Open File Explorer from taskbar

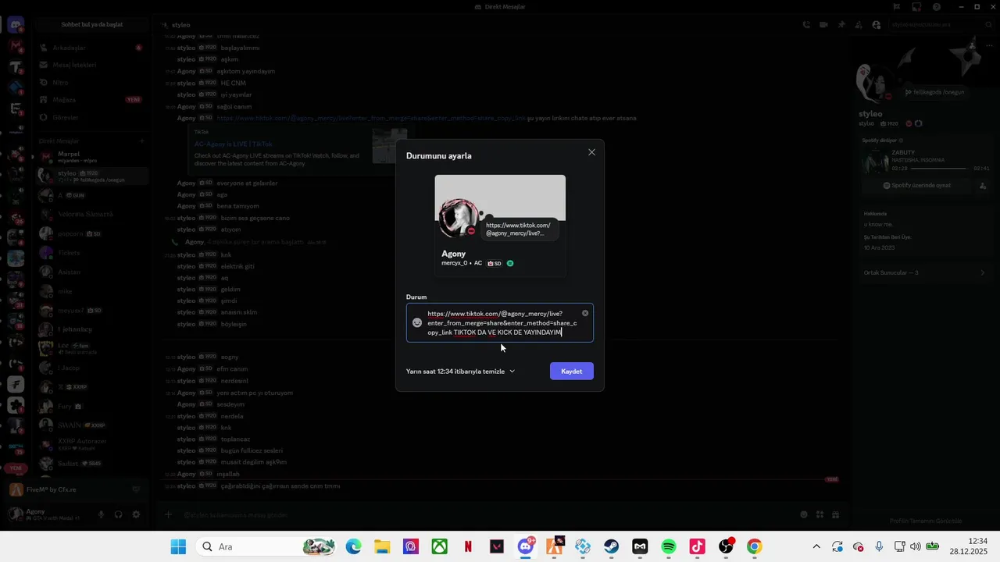pos(382,546)
